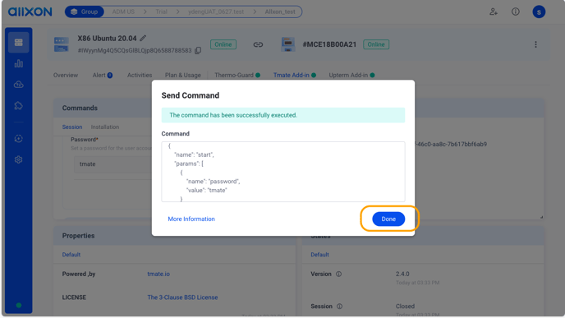Screen dimensions: 565x318
Task: Open the Installation commands tab
Action: [x=105, y=127]
